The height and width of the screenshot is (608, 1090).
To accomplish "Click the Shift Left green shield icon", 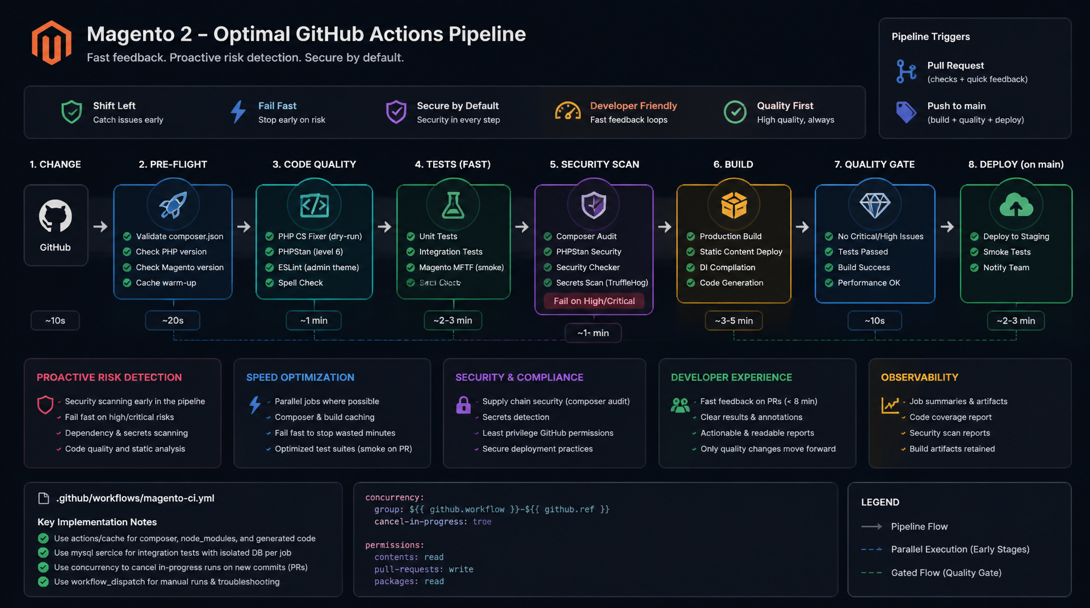I will point(72,112).
